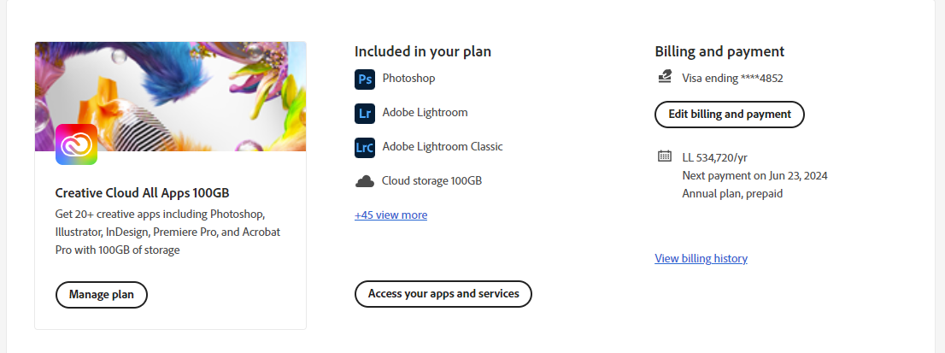Click the Cloud storage 100GB label

tap(431, 180)
